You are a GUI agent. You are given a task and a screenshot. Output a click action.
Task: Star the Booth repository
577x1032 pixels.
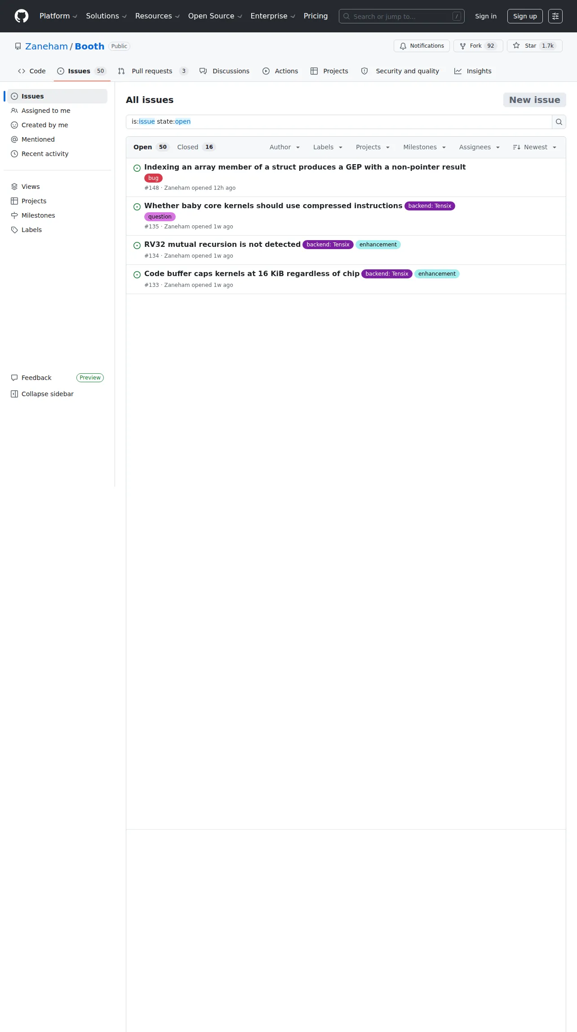tap(534, 46)
